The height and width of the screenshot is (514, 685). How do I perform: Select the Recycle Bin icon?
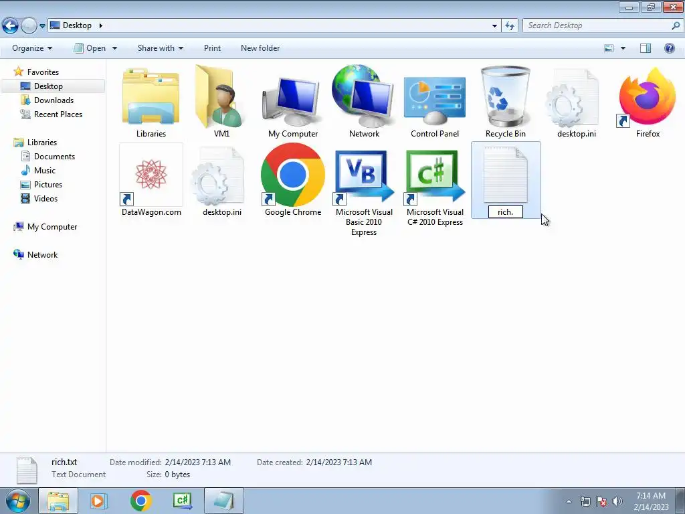pos(506,96)
